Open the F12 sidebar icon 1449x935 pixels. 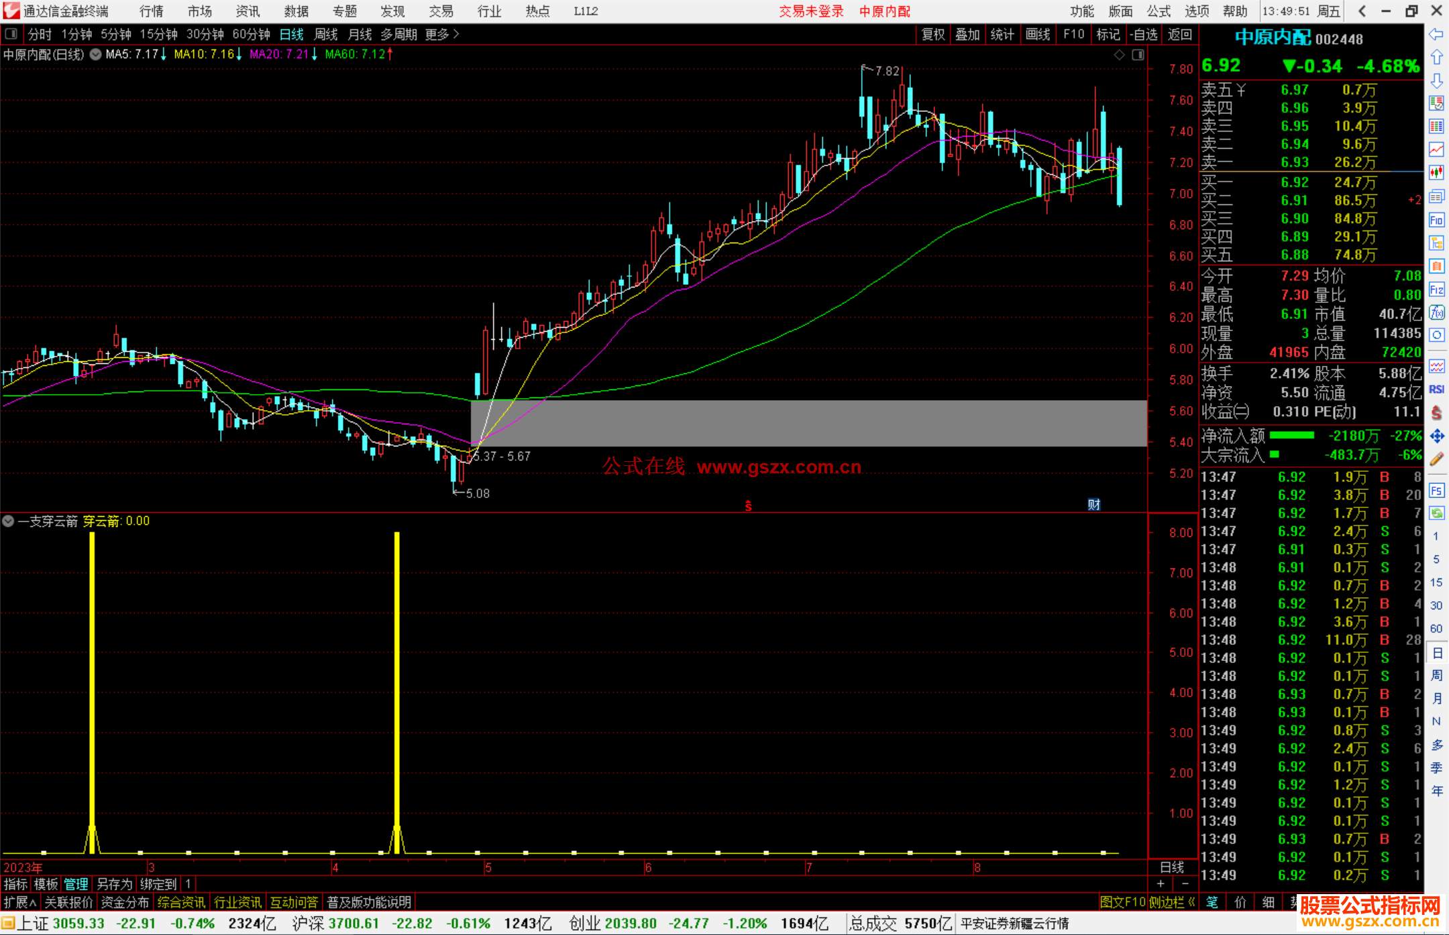pos(1436,290)
